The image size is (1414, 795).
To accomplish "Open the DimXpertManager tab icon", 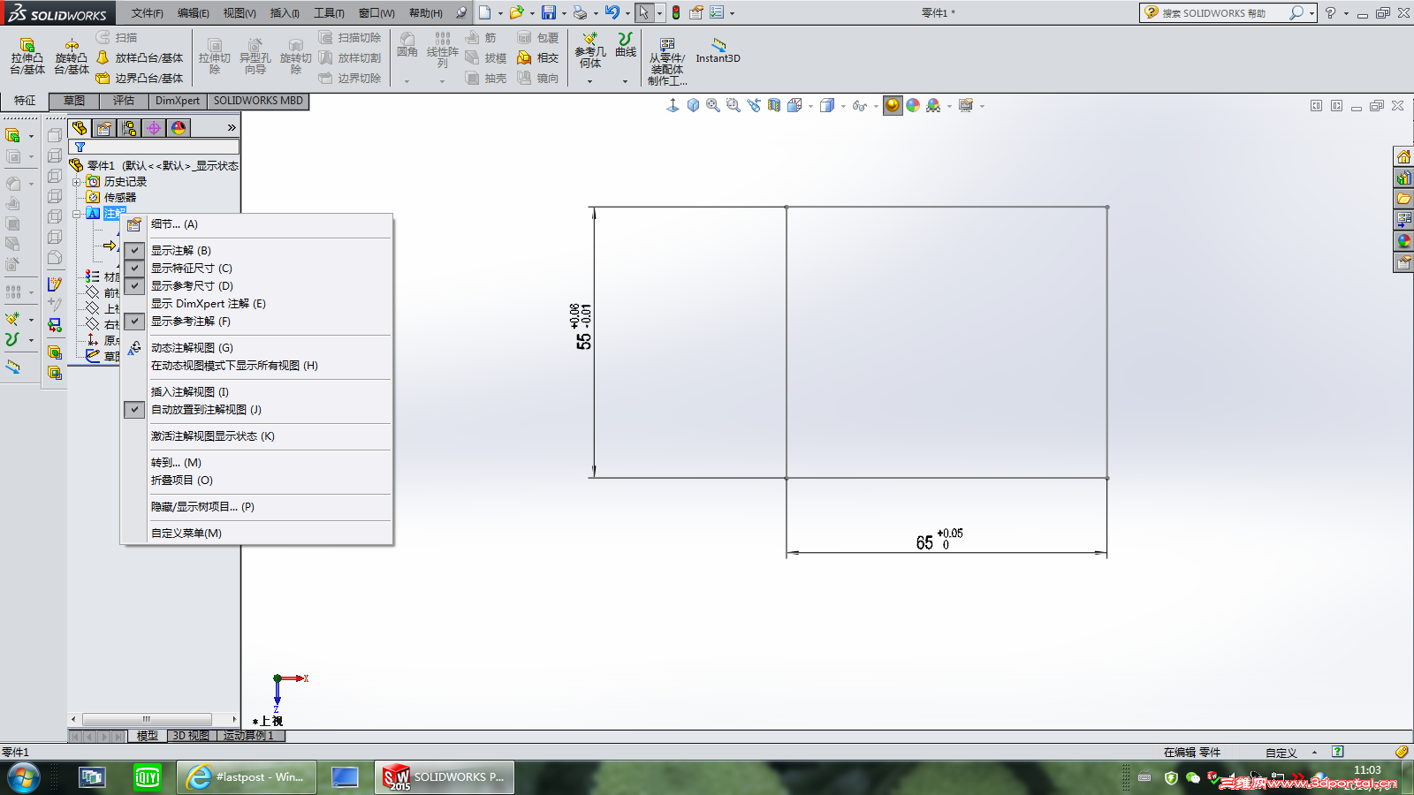I will coord(154,128).
